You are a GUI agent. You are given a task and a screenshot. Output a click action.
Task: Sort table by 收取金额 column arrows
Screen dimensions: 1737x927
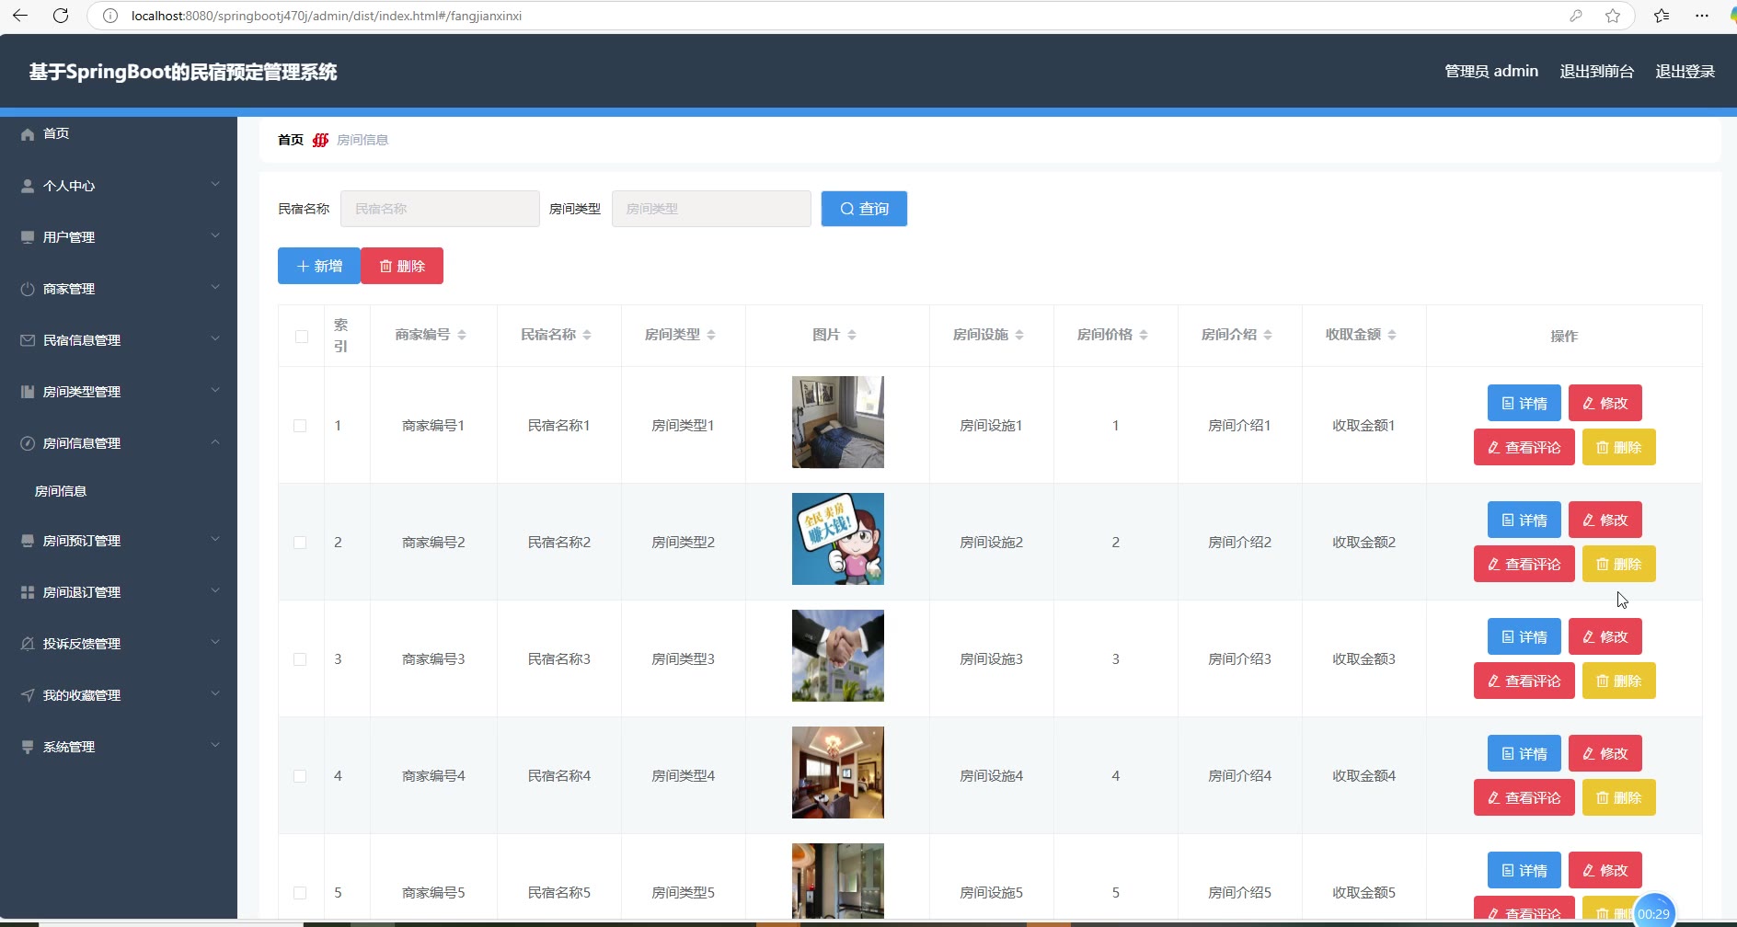pyautogui.click(x=1392, y=335)
